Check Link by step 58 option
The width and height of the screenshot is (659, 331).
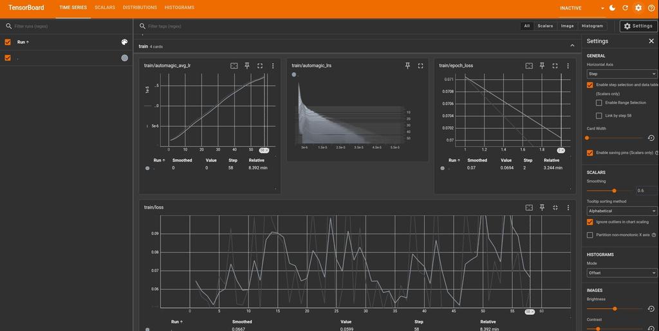[599, 116]
